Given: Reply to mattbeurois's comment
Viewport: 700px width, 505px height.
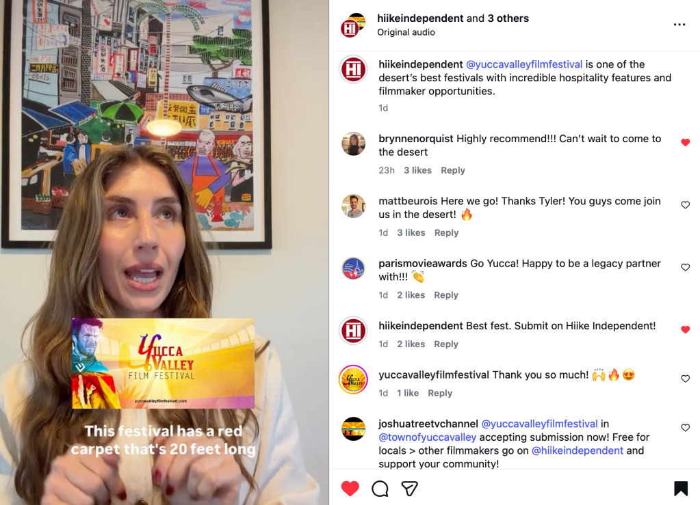Looking at the screenshot, I should coord(446,232).
